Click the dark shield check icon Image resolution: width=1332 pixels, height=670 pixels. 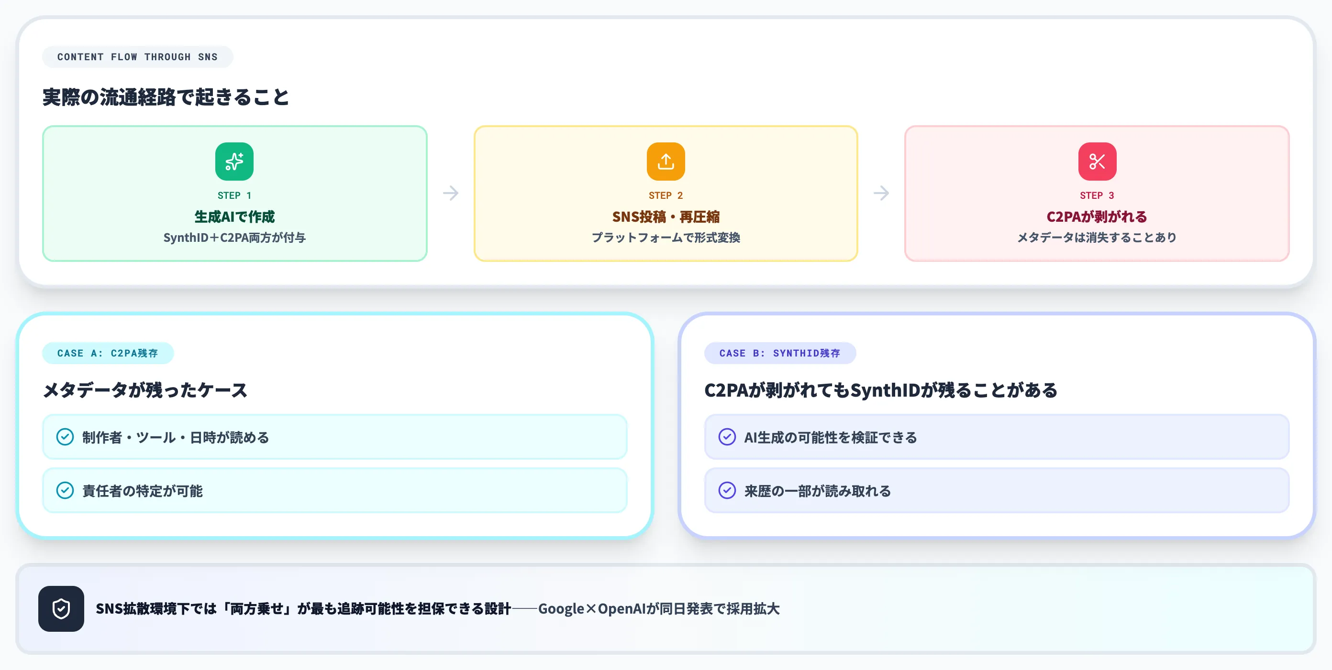pyautogui.click(x=61, y=608)
